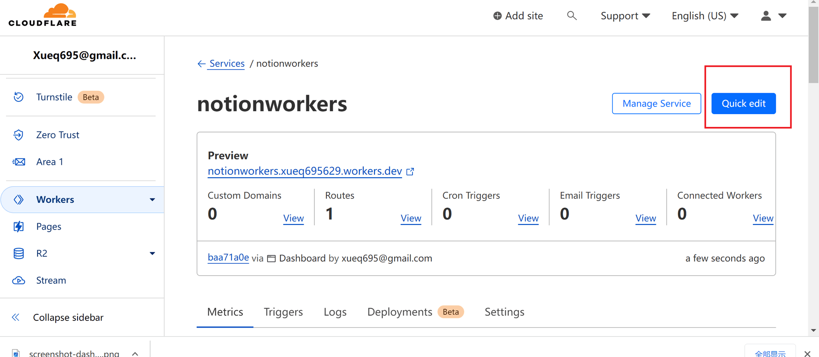
Task: Switch to the Triggers tab
Action: [x=283, y=312]
